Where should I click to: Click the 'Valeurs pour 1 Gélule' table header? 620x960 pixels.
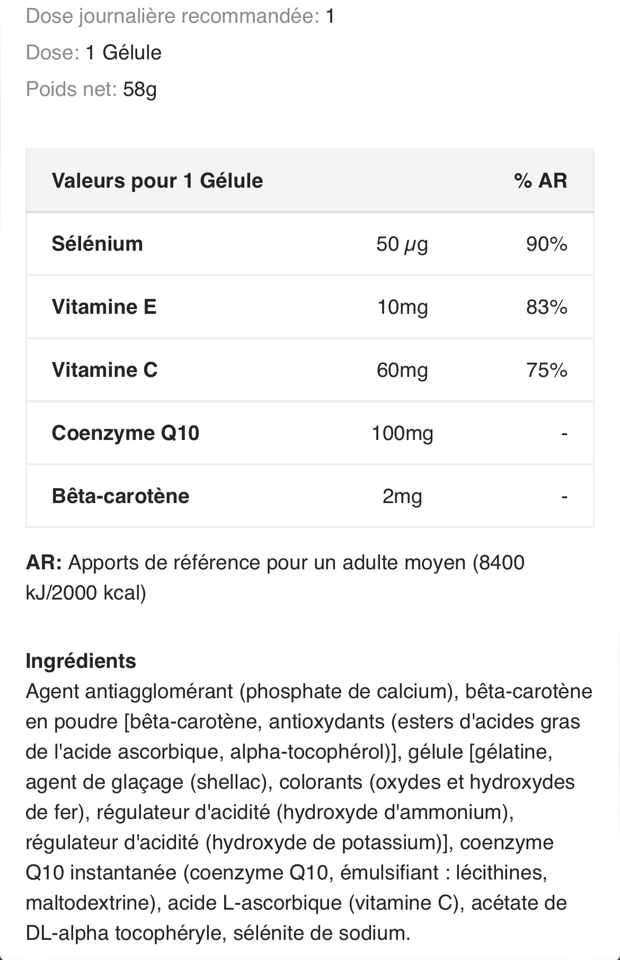[x=157, y=181]
